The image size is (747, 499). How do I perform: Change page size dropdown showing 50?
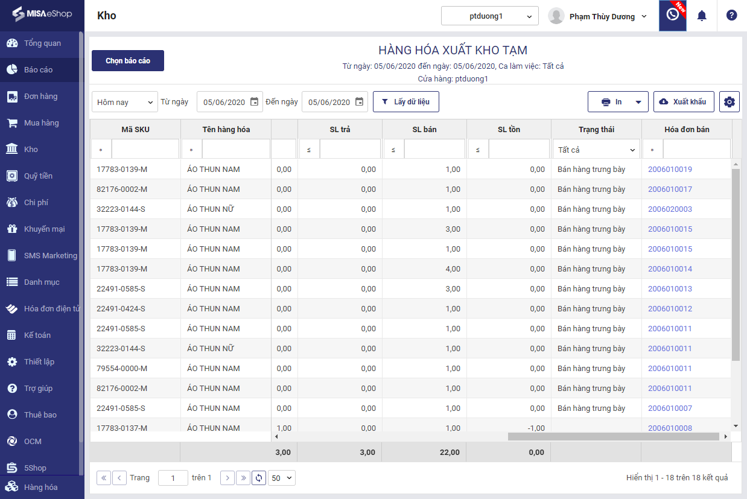pos(282,478)
